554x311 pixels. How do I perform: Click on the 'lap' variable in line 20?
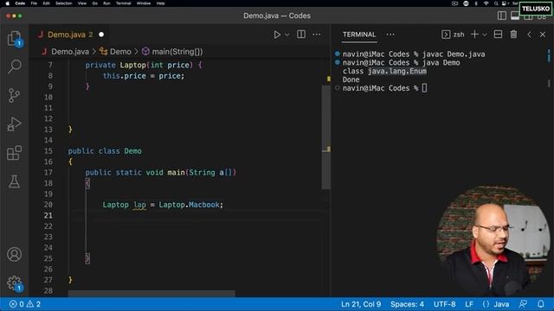(139, 205)
